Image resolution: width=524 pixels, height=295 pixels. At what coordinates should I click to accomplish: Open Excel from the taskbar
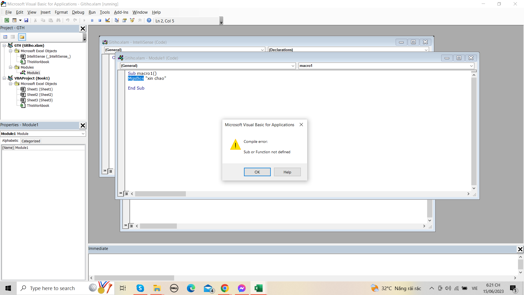click(258, 288)
